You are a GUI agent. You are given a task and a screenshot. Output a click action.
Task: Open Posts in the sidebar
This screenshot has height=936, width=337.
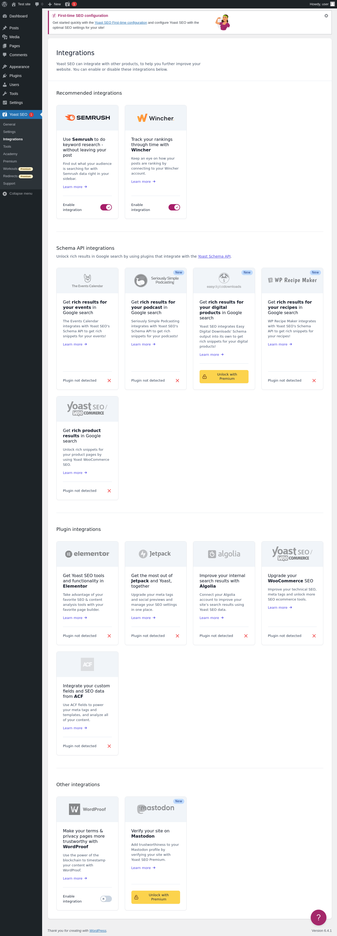pyautogui.click(x=21, y=28)
